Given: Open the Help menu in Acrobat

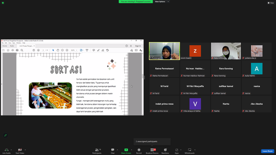Looking at the screenshot, I should (x=24, y=43).
